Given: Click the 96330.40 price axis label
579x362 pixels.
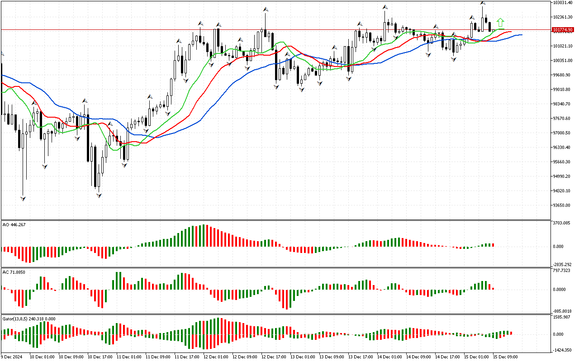Looking at the screenshot, I should (x=563, y=148).
